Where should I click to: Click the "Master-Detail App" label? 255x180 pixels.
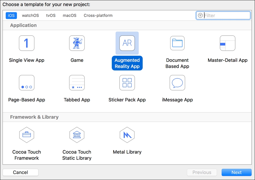[x=227, y=60]
